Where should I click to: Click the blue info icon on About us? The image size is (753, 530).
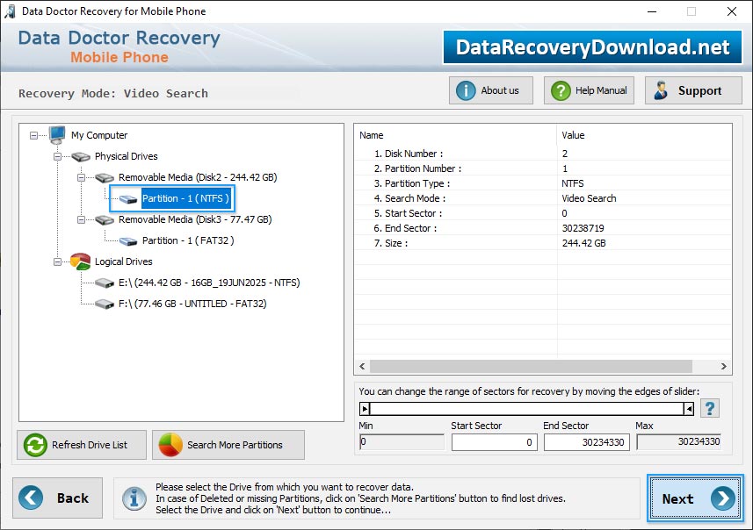[466, 90]
